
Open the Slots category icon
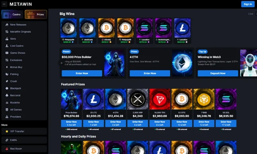[x=7, y=39]
